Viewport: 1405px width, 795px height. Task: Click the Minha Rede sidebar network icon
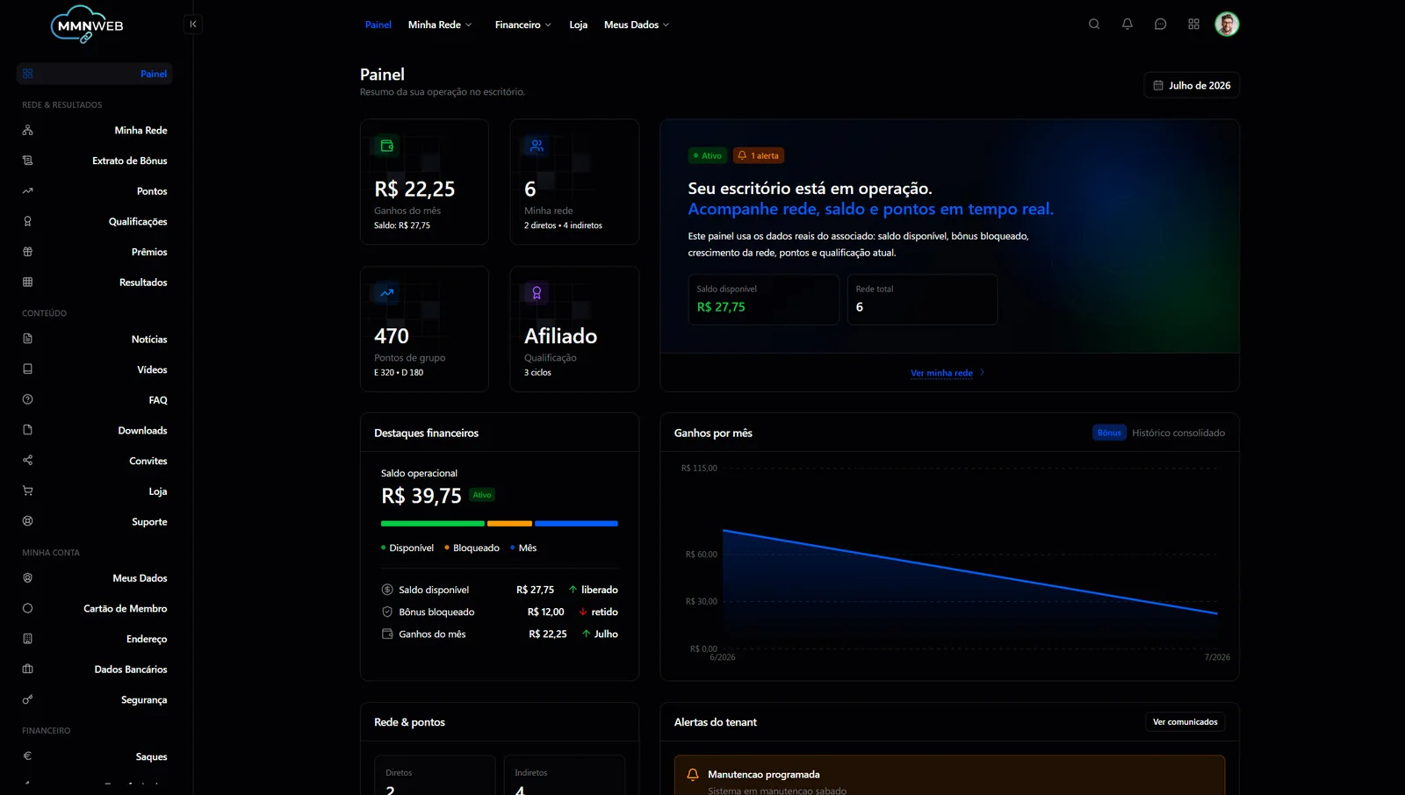[x=28, y=130]
